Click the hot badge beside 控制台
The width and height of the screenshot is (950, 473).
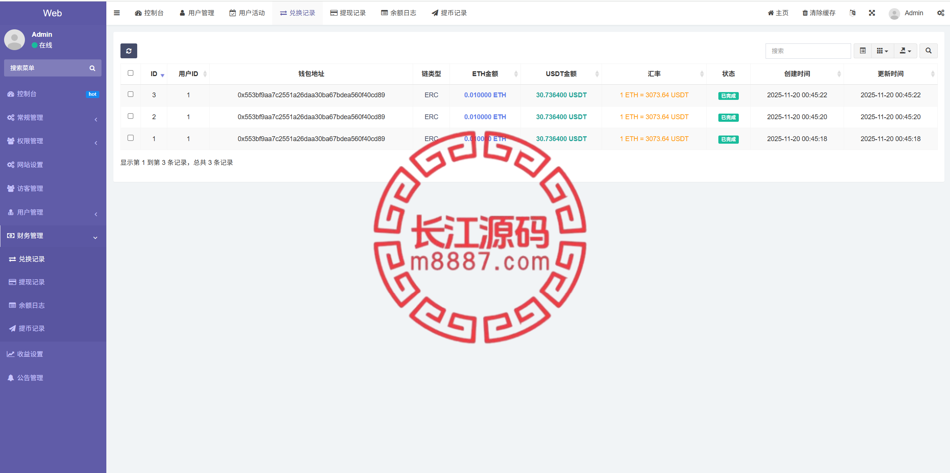pyautogui.click(x=93, y=94)
